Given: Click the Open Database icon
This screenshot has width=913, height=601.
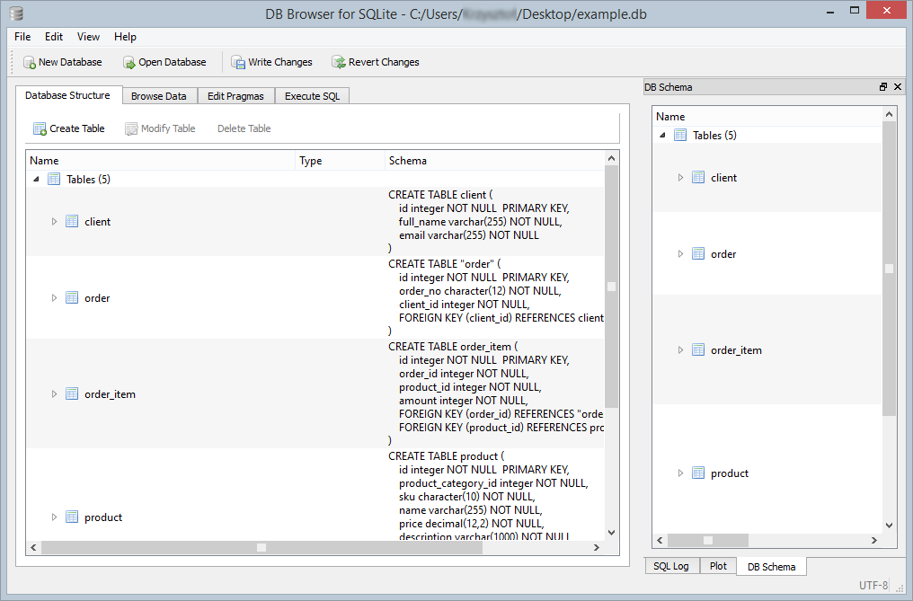Looking at the screenshot, I should pyautogui.click(x=129, y=62).
